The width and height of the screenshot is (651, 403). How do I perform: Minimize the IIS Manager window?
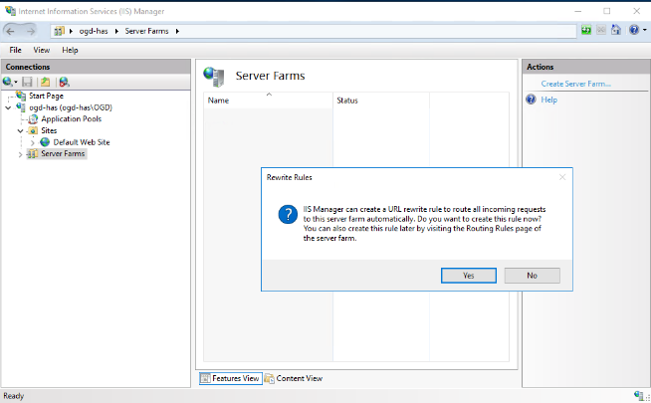point(578,11)
